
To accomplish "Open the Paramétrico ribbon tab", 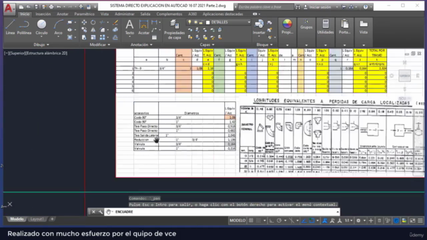I will coord(85,14).
